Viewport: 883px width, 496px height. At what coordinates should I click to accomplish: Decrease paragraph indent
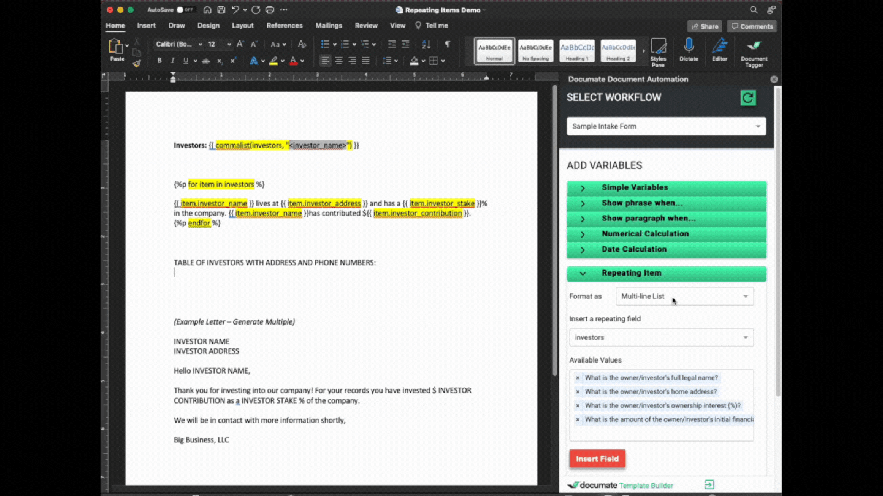pyautogui.click(x=392, y=44)
